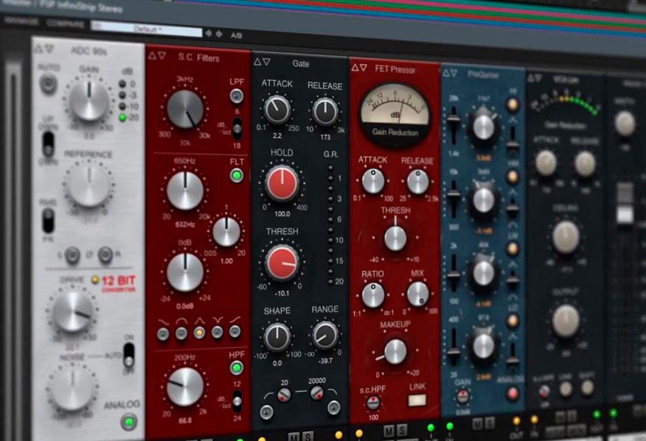Screen dimensions: 646x441
Task: Open the Default preset field
Action: [x=146, y=29]
